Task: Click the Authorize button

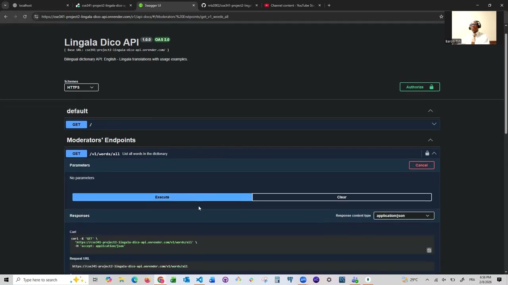Action: 419,87
